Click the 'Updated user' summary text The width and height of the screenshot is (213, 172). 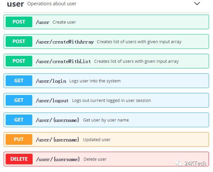tap(97, 139)
